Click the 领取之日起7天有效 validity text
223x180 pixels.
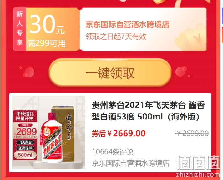point(116,36)
